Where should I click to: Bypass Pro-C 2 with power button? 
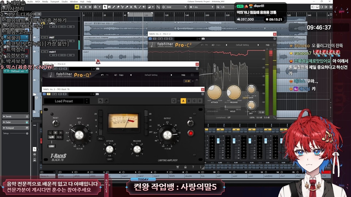[150, 39]
